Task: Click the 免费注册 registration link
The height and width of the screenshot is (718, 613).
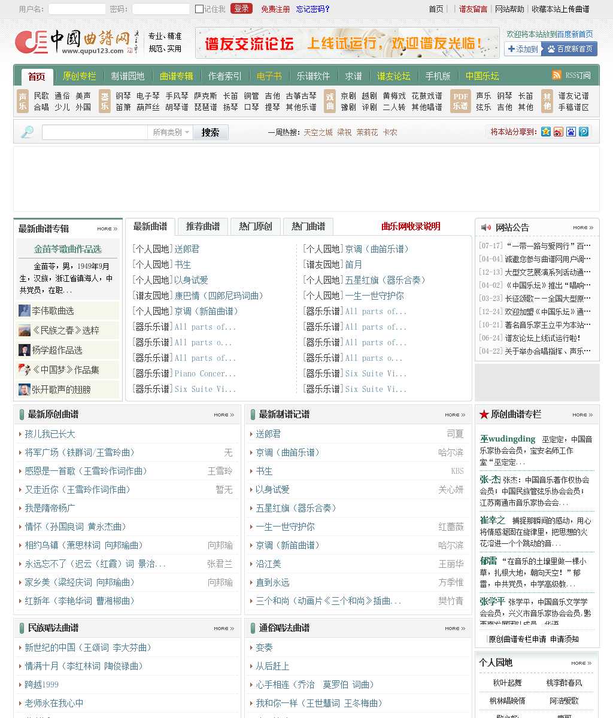Action: 275,9
